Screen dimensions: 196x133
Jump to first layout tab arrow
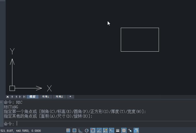[12, 97]
